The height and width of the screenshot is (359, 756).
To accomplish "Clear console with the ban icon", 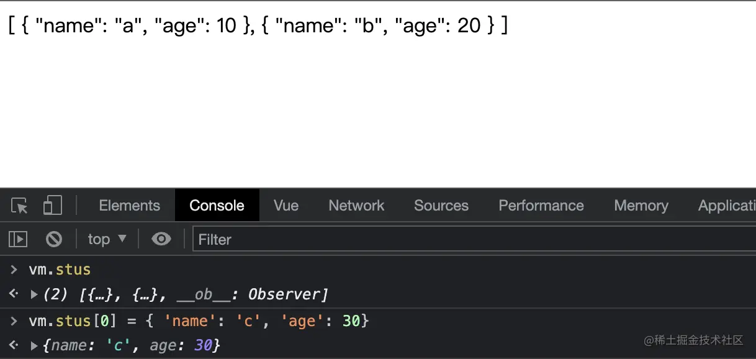I will [54, 239].
